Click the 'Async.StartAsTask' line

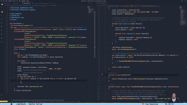(22, 90)
